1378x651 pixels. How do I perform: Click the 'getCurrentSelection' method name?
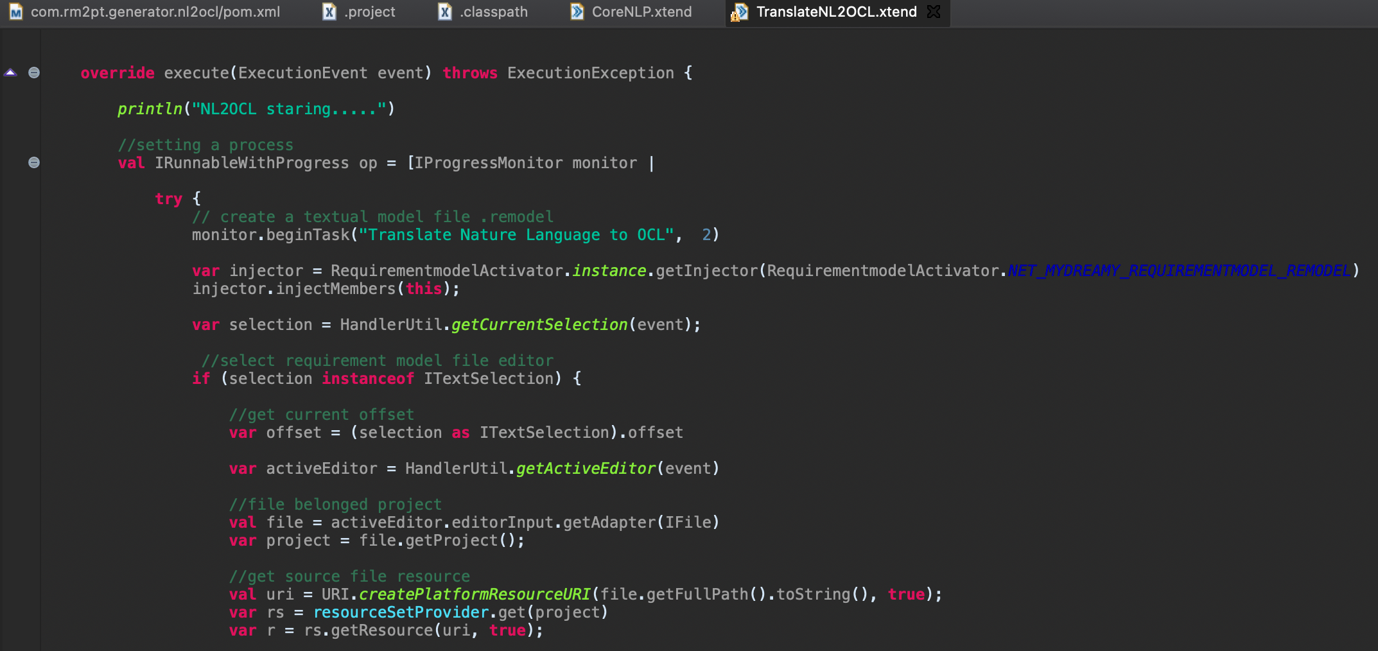539,325
